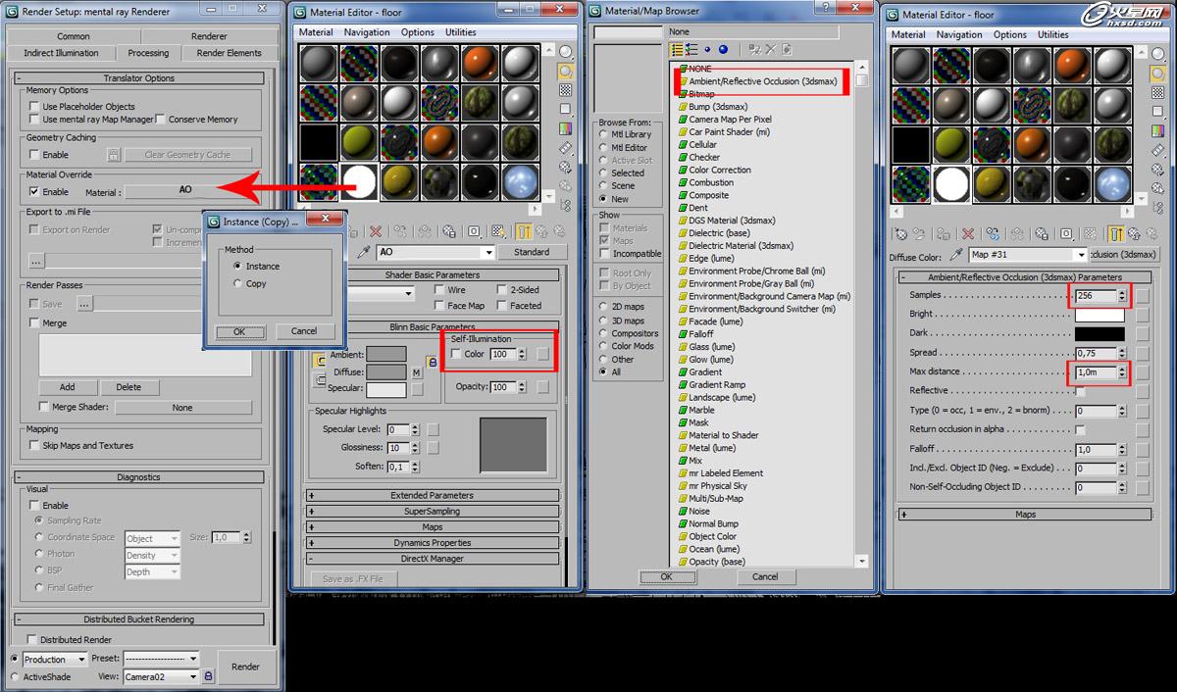
Task: Open Options menu in right Material Editor
Action: point(1009,34)
